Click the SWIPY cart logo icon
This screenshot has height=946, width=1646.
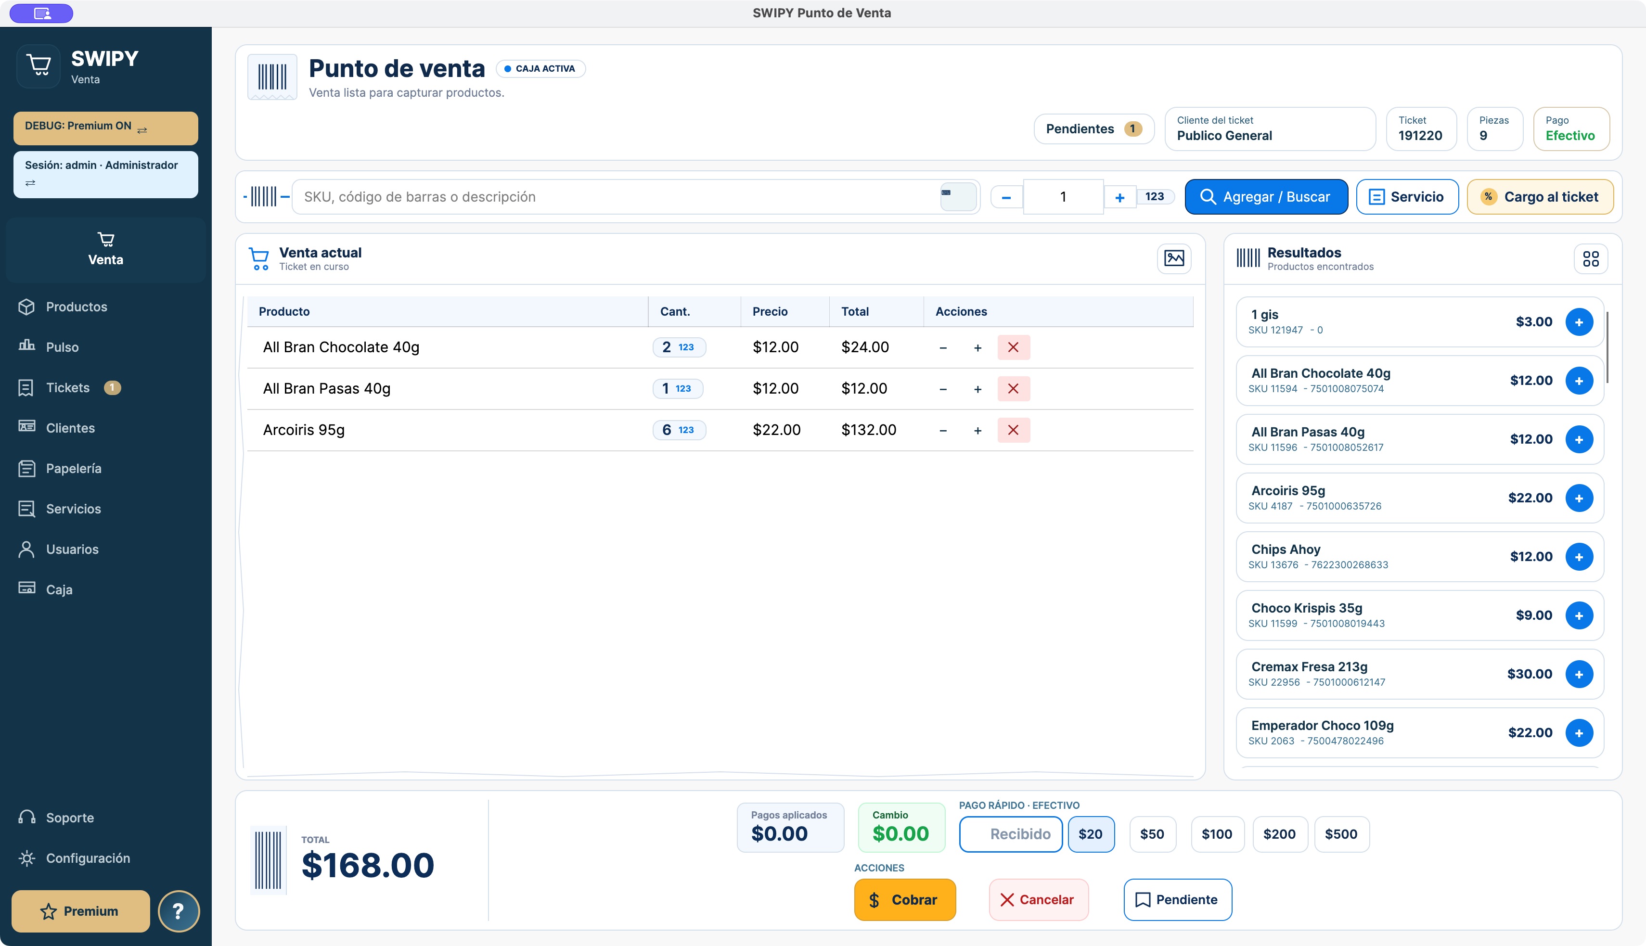coord(39,65)
